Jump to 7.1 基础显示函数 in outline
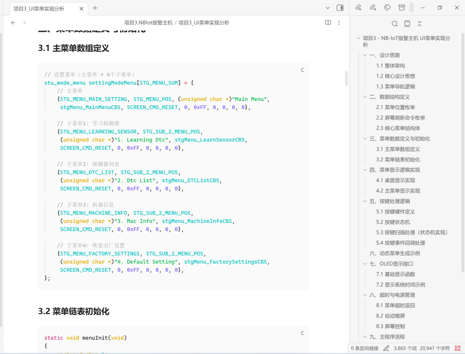The width and height of the screenshot is (465, 354). (396, 274)
